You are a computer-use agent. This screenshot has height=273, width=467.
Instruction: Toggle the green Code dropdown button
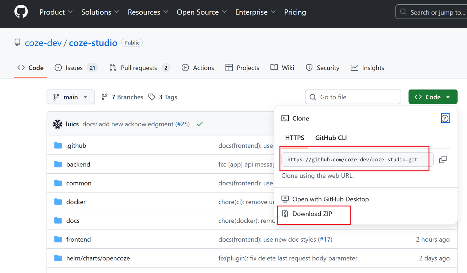click(x=433, y=97)
